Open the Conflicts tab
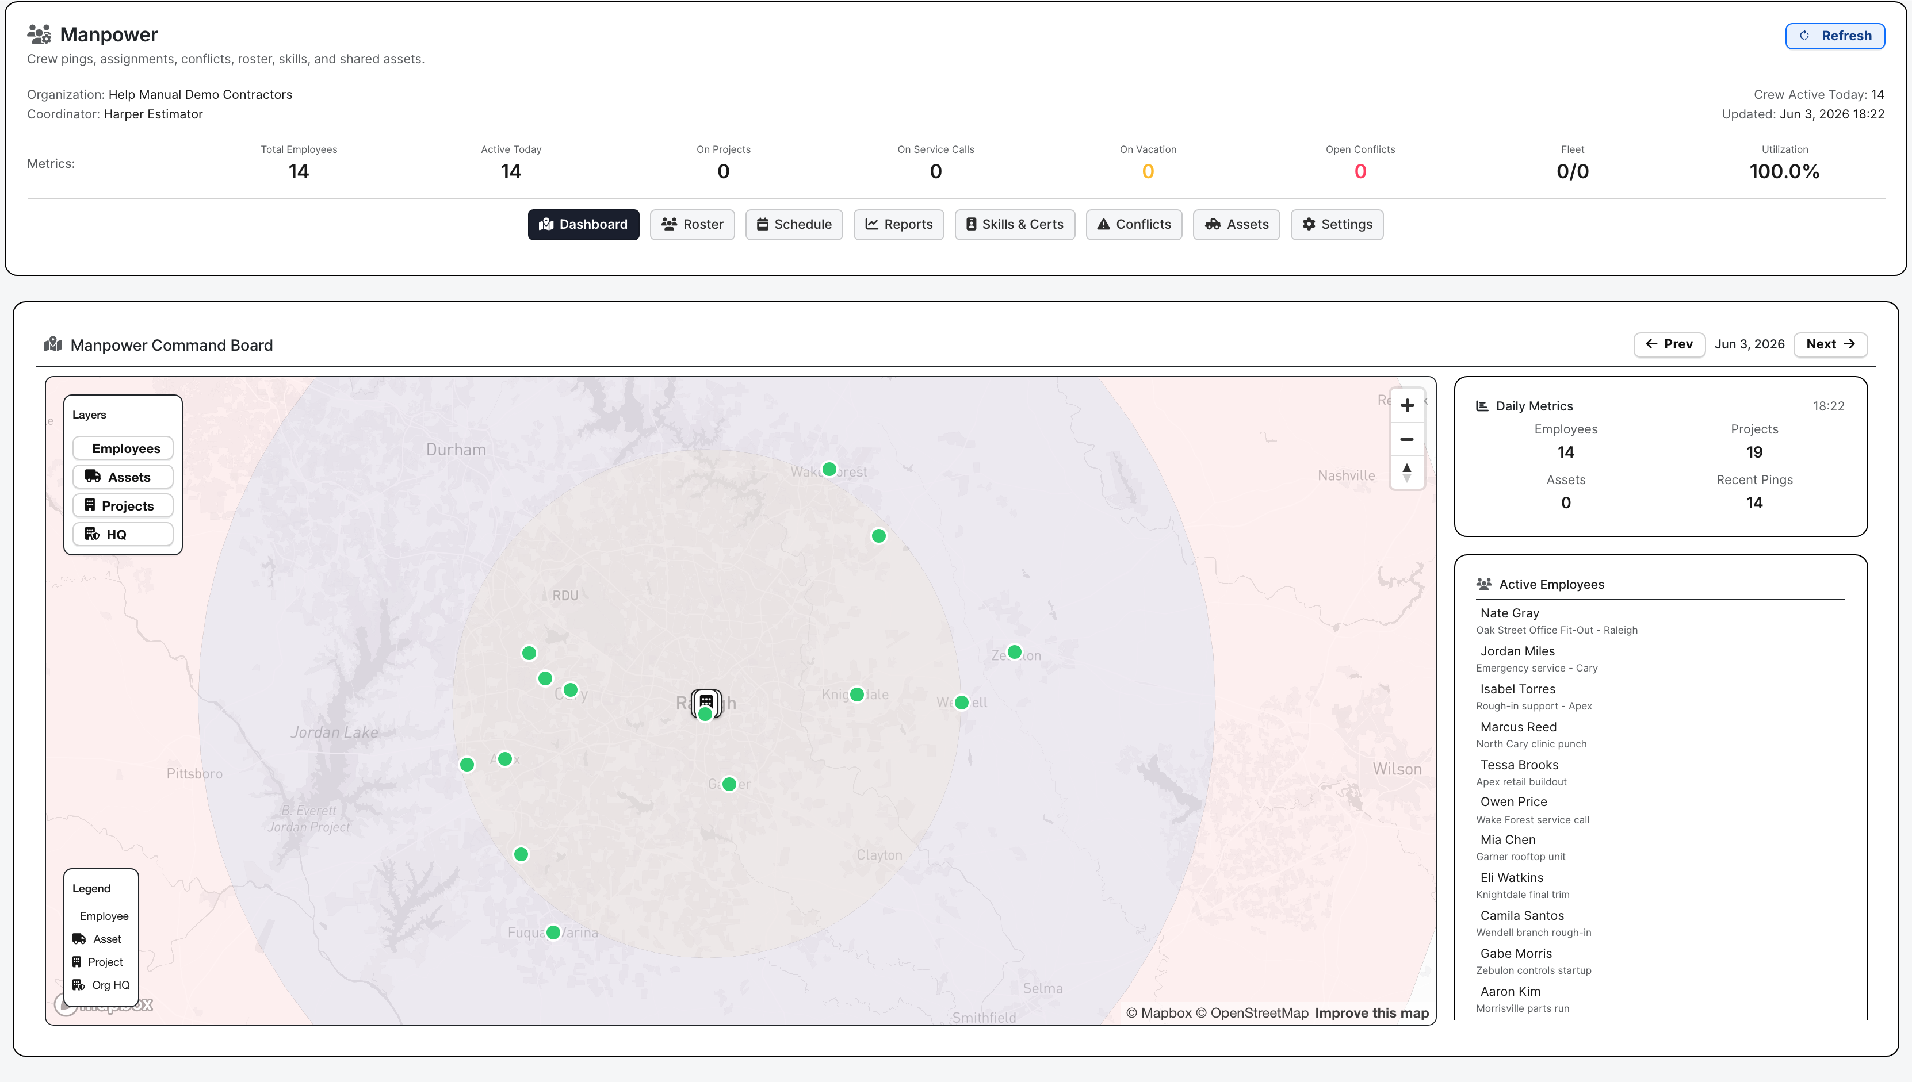The width and height of the screenshot is (1912, 1082). click(x=1134, y=224)
